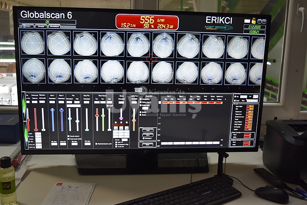Click the red Pédoncule Tallaması slider handle
The width and height of the screenshot is (307, 205).
point(36,130)
